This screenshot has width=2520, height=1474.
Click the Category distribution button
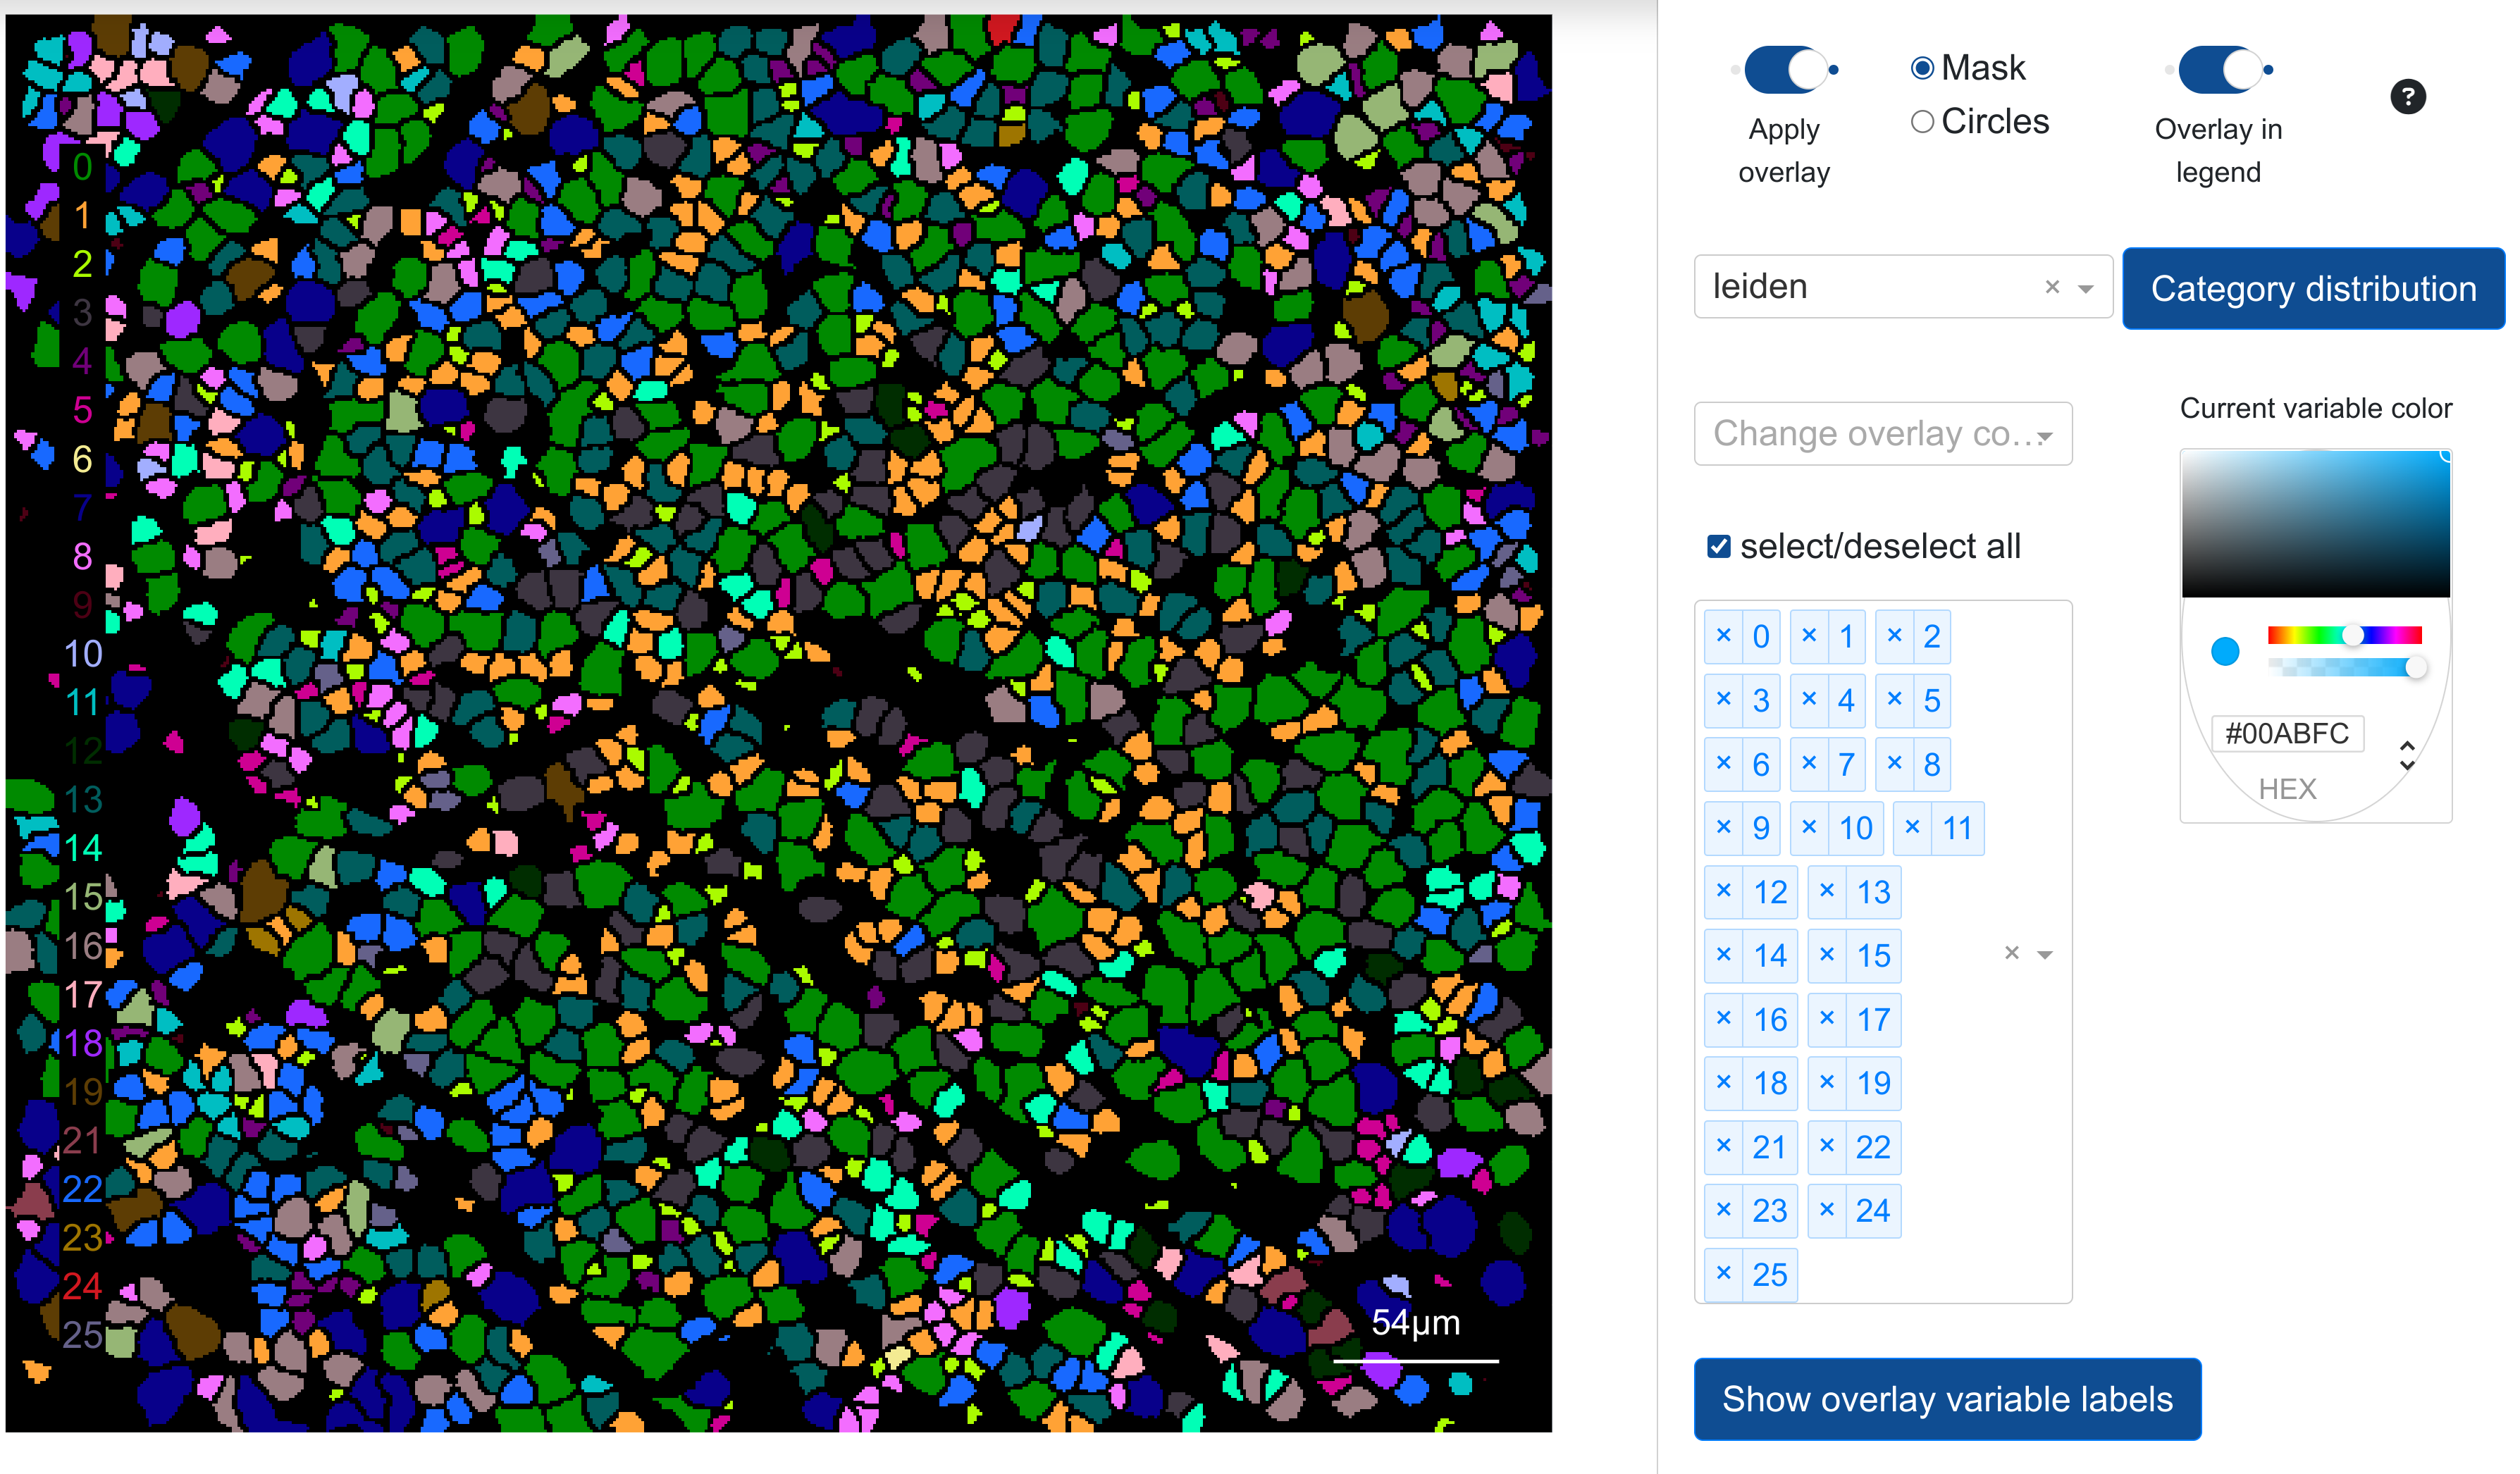point(2312,289)
